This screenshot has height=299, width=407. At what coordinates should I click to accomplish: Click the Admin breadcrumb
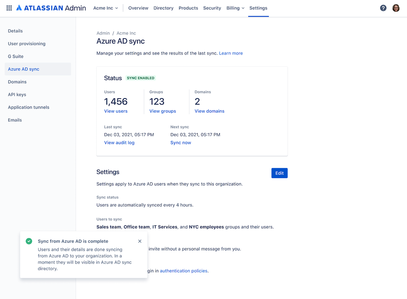point(103,33)
